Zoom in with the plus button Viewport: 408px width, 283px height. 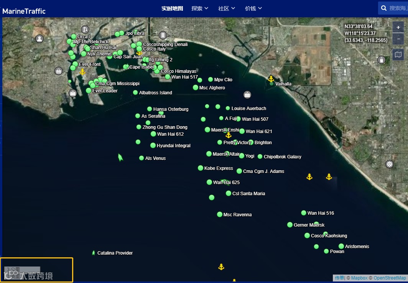pos(398,27)
